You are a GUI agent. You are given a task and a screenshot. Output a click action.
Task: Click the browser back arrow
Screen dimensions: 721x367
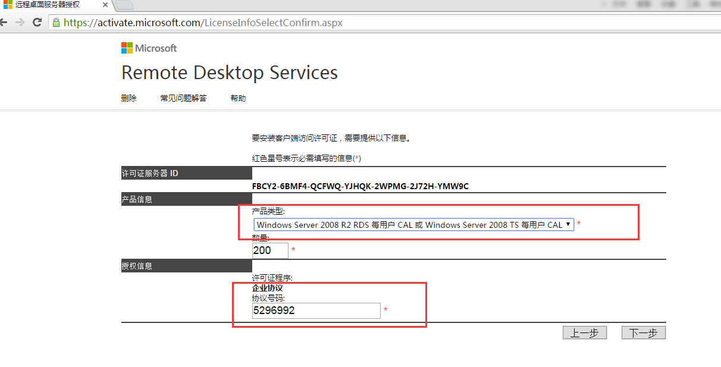coord(3,23)
